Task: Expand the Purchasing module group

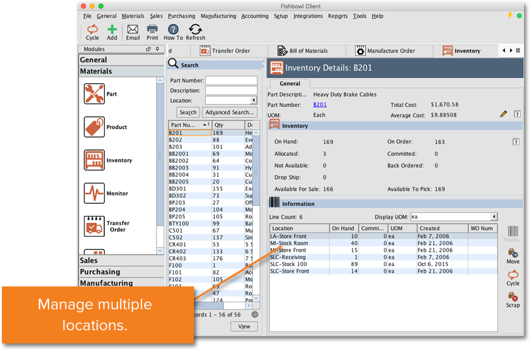Action: (121, 272)
